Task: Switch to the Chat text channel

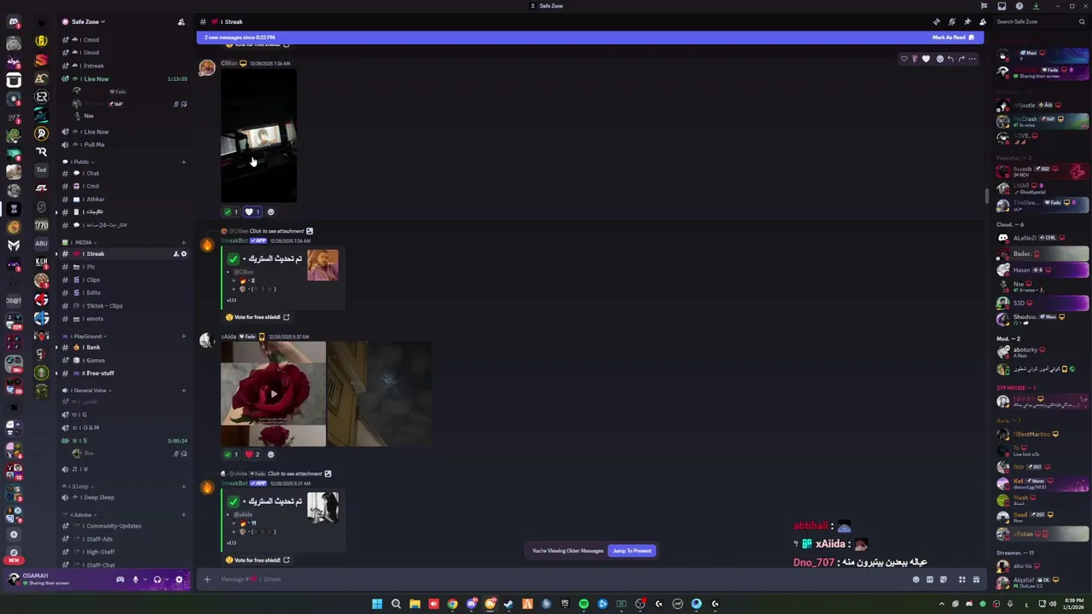Action: point(125,173)
